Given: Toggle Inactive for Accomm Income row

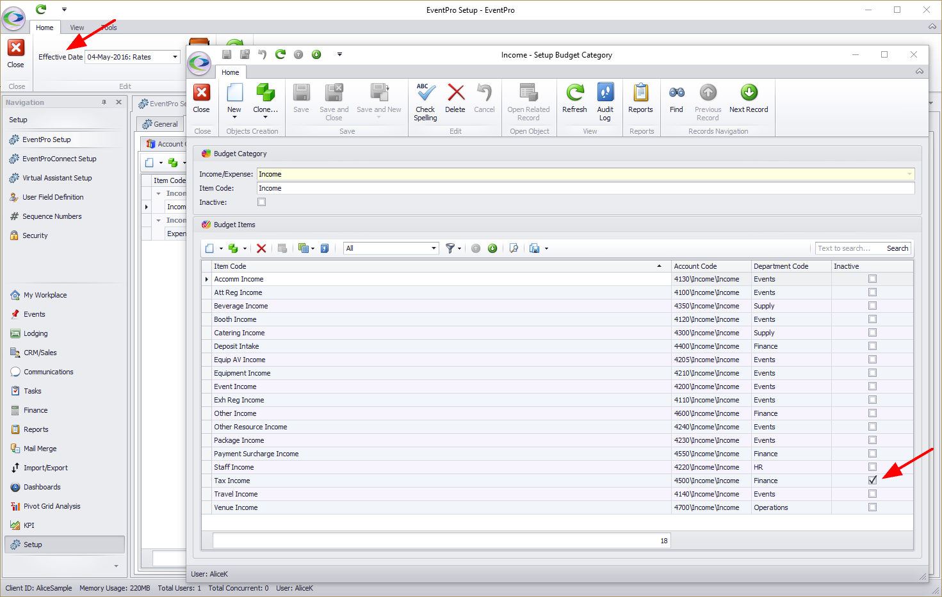Looking at the screenshot, I should tap(872, 279).
